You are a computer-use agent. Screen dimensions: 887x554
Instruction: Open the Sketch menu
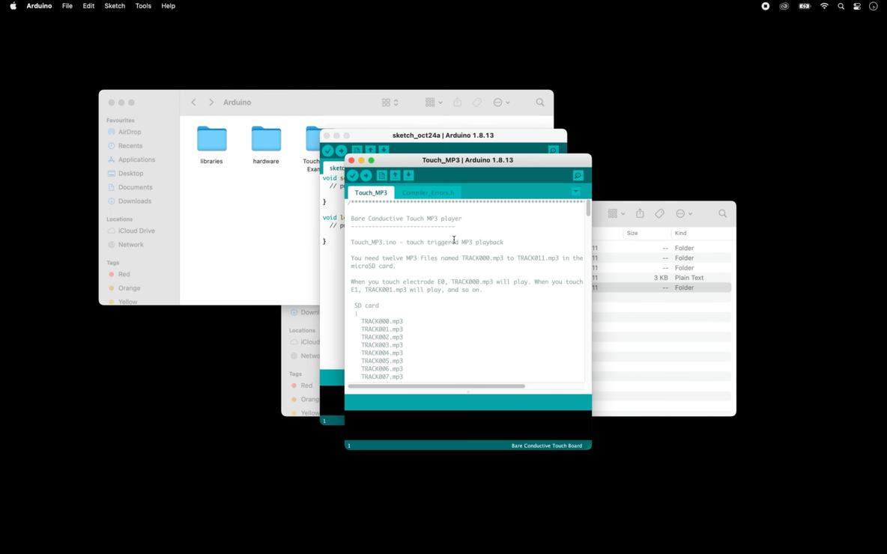(115, 6)
